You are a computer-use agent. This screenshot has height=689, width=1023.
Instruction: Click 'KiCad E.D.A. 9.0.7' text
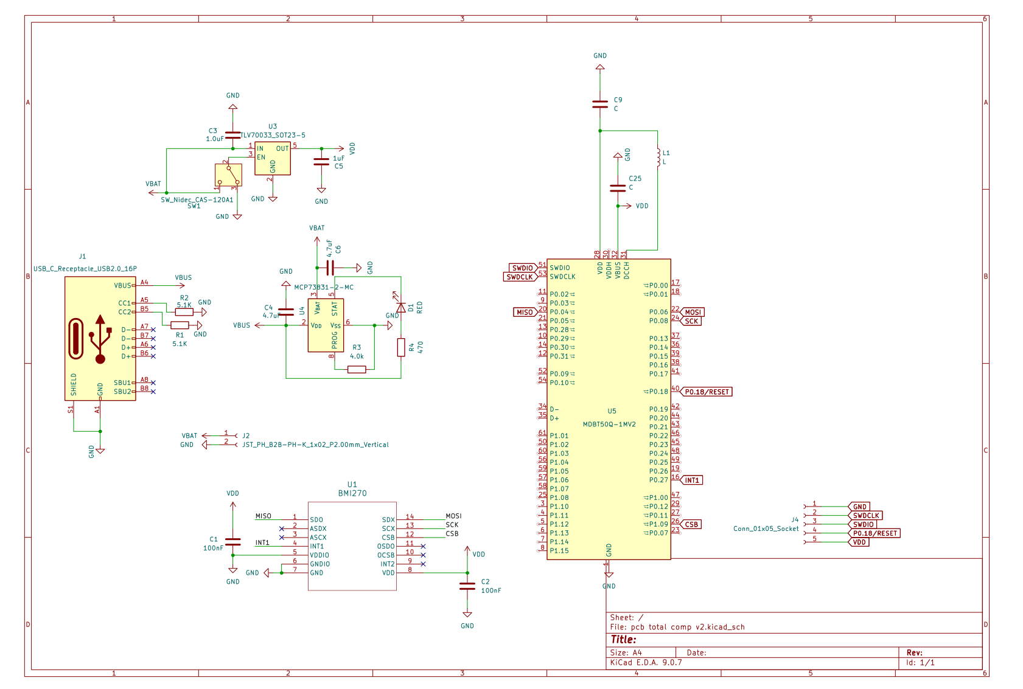646,662
